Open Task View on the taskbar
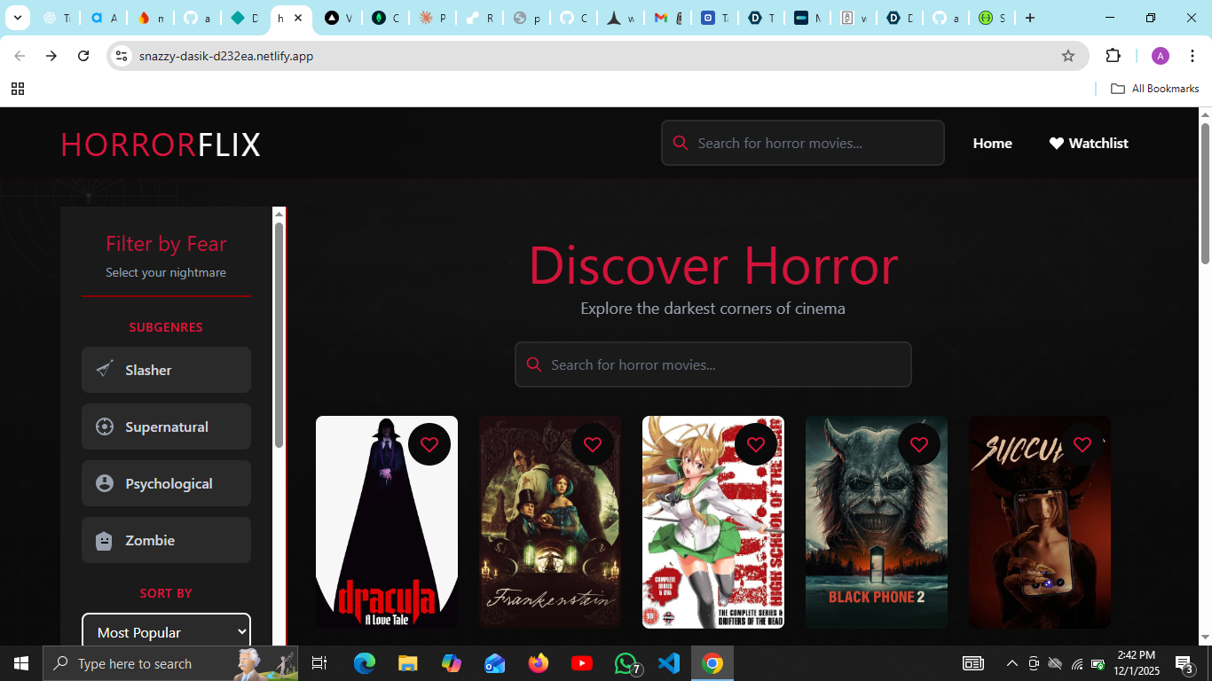Viewport: 1212px width, 681px height. pos(319,663)
